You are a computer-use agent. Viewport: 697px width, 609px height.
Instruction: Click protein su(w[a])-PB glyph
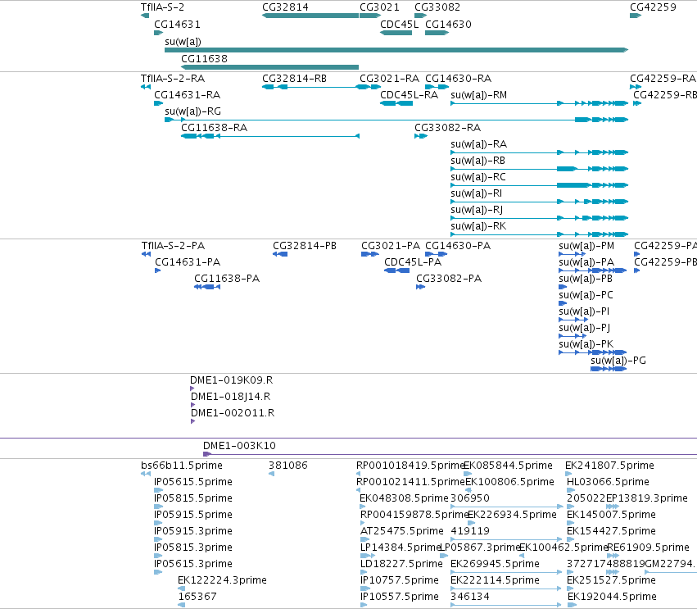563,287
